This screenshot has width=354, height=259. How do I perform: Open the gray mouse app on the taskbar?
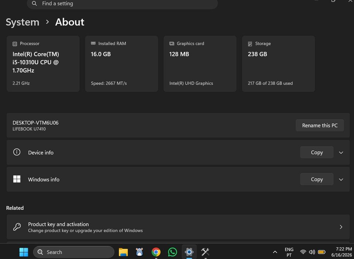pos(140,252)
